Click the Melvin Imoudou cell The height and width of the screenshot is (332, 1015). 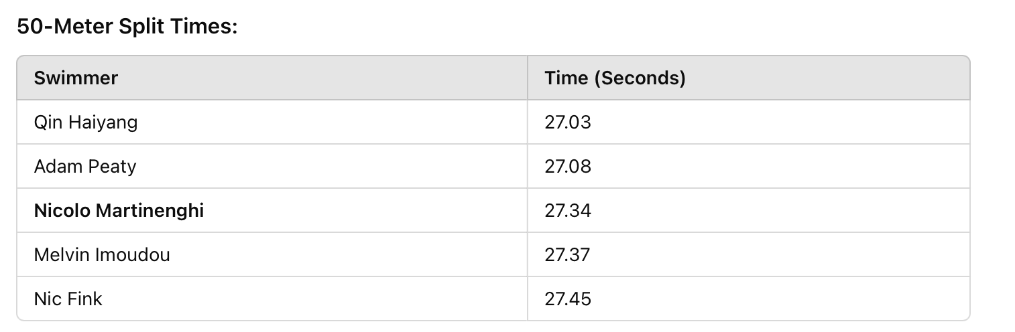point(272,255)
